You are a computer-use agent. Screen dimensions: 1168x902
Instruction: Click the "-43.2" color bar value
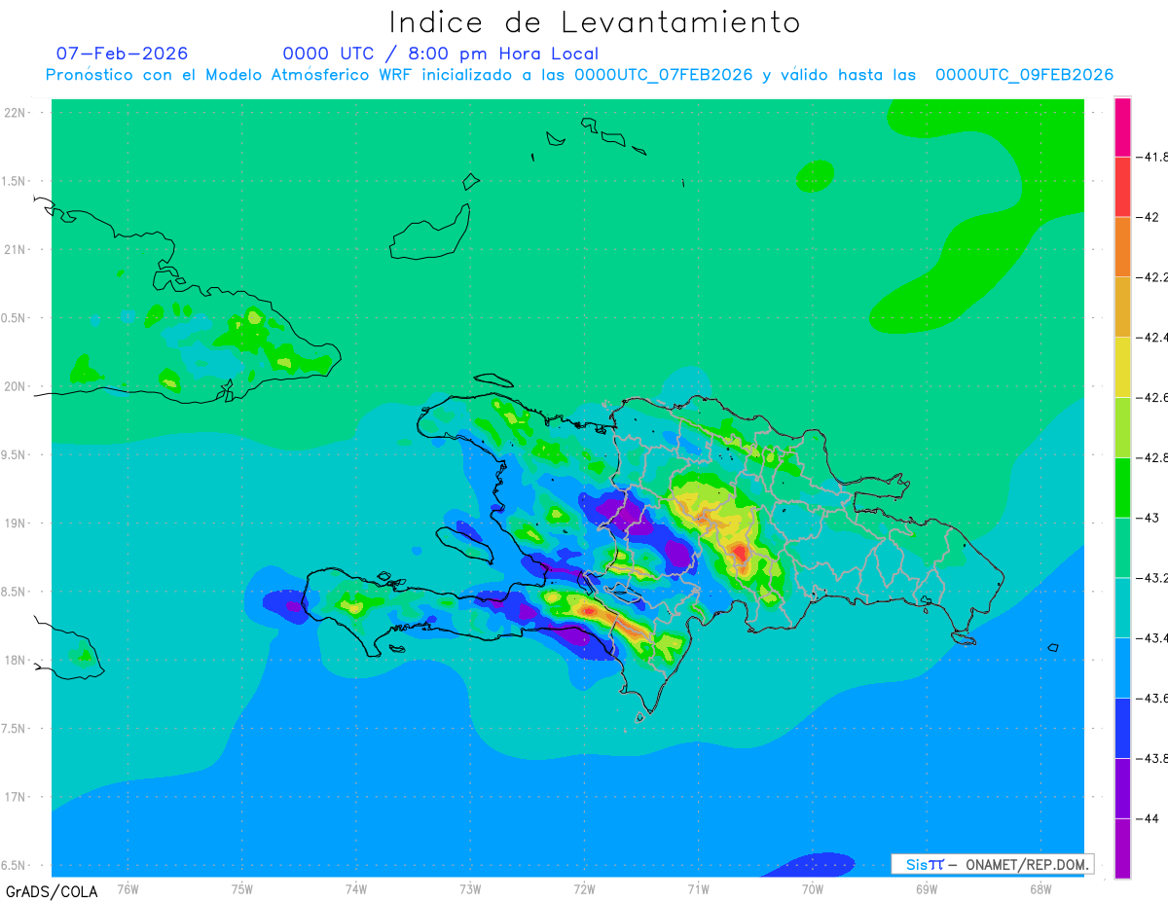1153,579
